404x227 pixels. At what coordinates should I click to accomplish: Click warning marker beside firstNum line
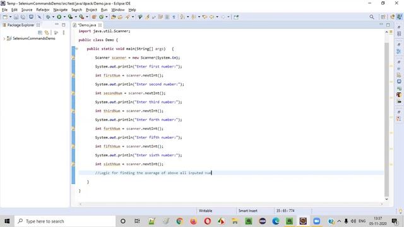pos(73,76)
